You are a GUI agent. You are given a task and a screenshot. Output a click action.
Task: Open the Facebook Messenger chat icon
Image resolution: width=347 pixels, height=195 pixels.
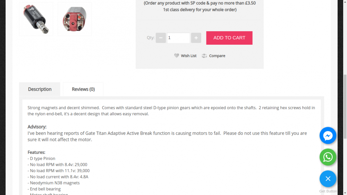coord(328,136)
